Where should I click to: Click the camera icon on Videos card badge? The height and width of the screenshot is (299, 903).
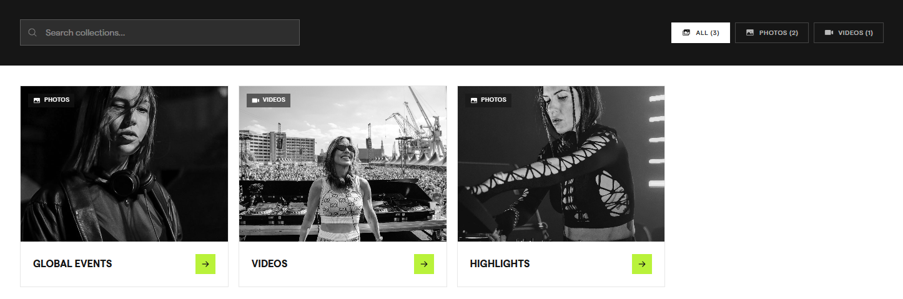[255, 100]
